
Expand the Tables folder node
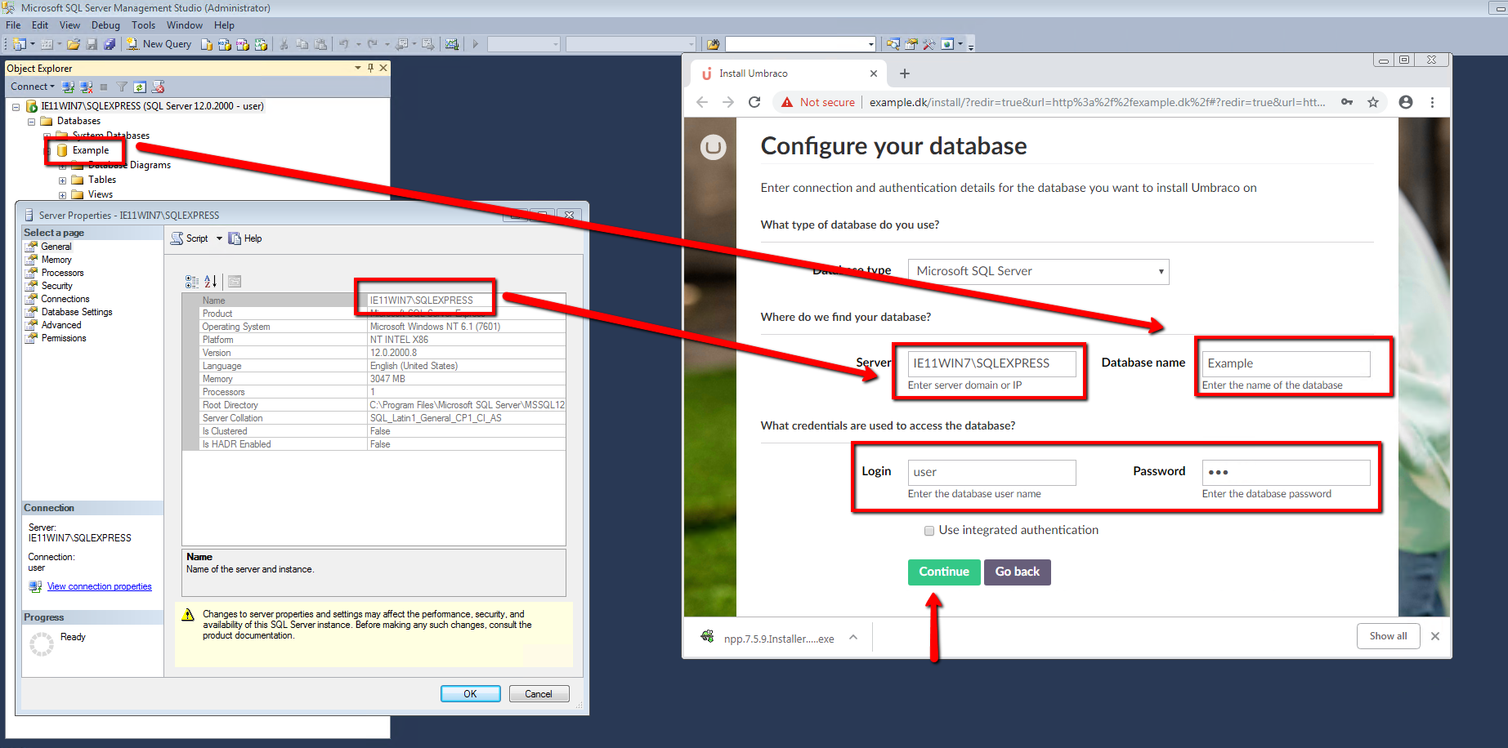click(x=62, y=180)
